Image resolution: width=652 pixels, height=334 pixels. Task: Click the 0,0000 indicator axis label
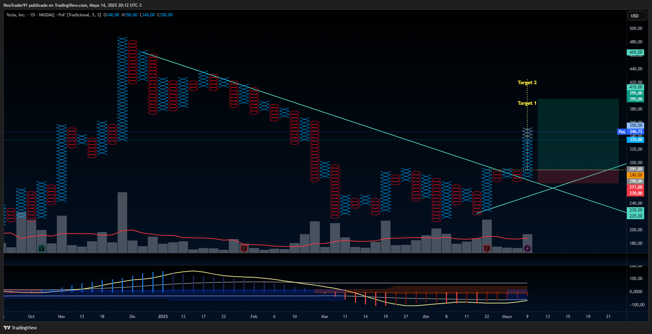coord(636,292)
